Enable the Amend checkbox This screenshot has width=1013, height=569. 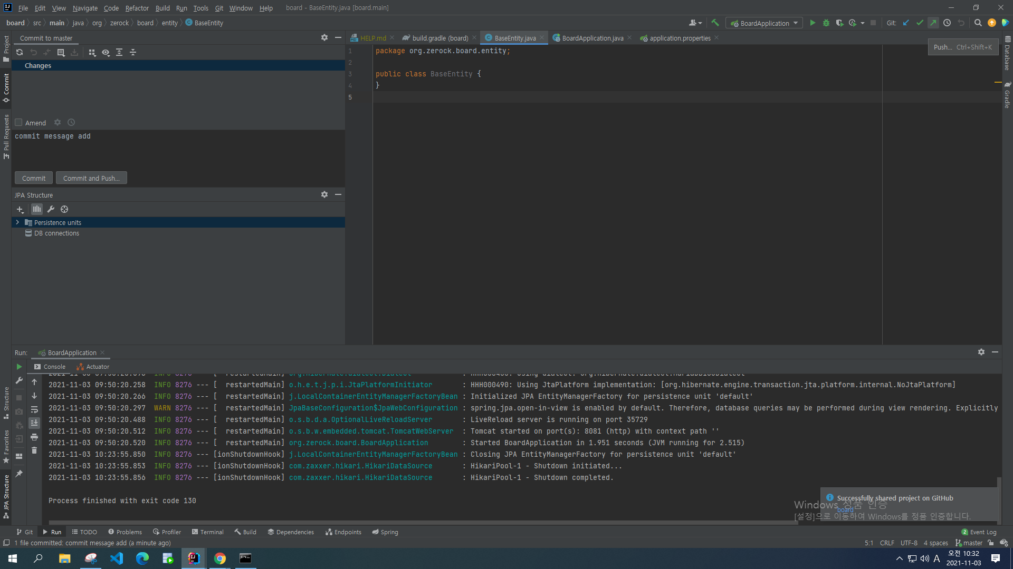pyautogui.click(x=19, y=123)
